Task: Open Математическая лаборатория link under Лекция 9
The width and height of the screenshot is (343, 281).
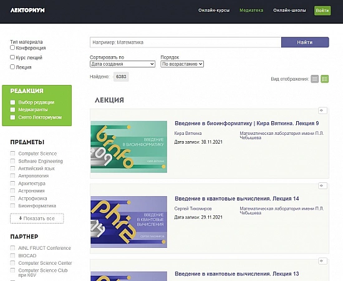Action: (282, 136)
